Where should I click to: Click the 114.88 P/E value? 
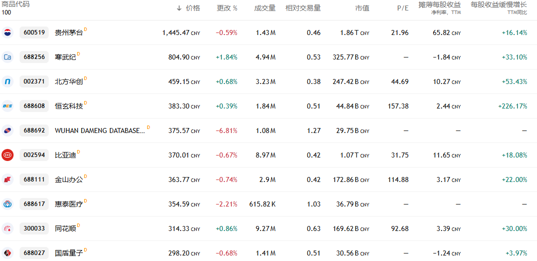[x=398, y=180]
